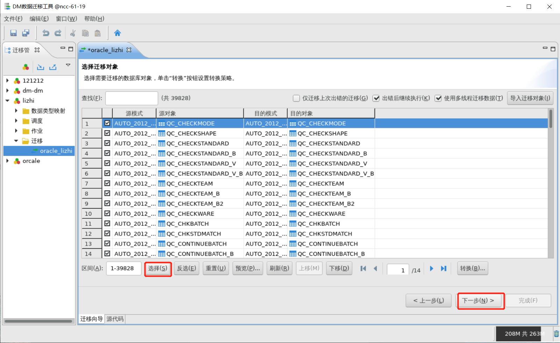Expand the 数据类型映射 folder
The height and width of the screenshot is (343, 560).
pos(16,111)
